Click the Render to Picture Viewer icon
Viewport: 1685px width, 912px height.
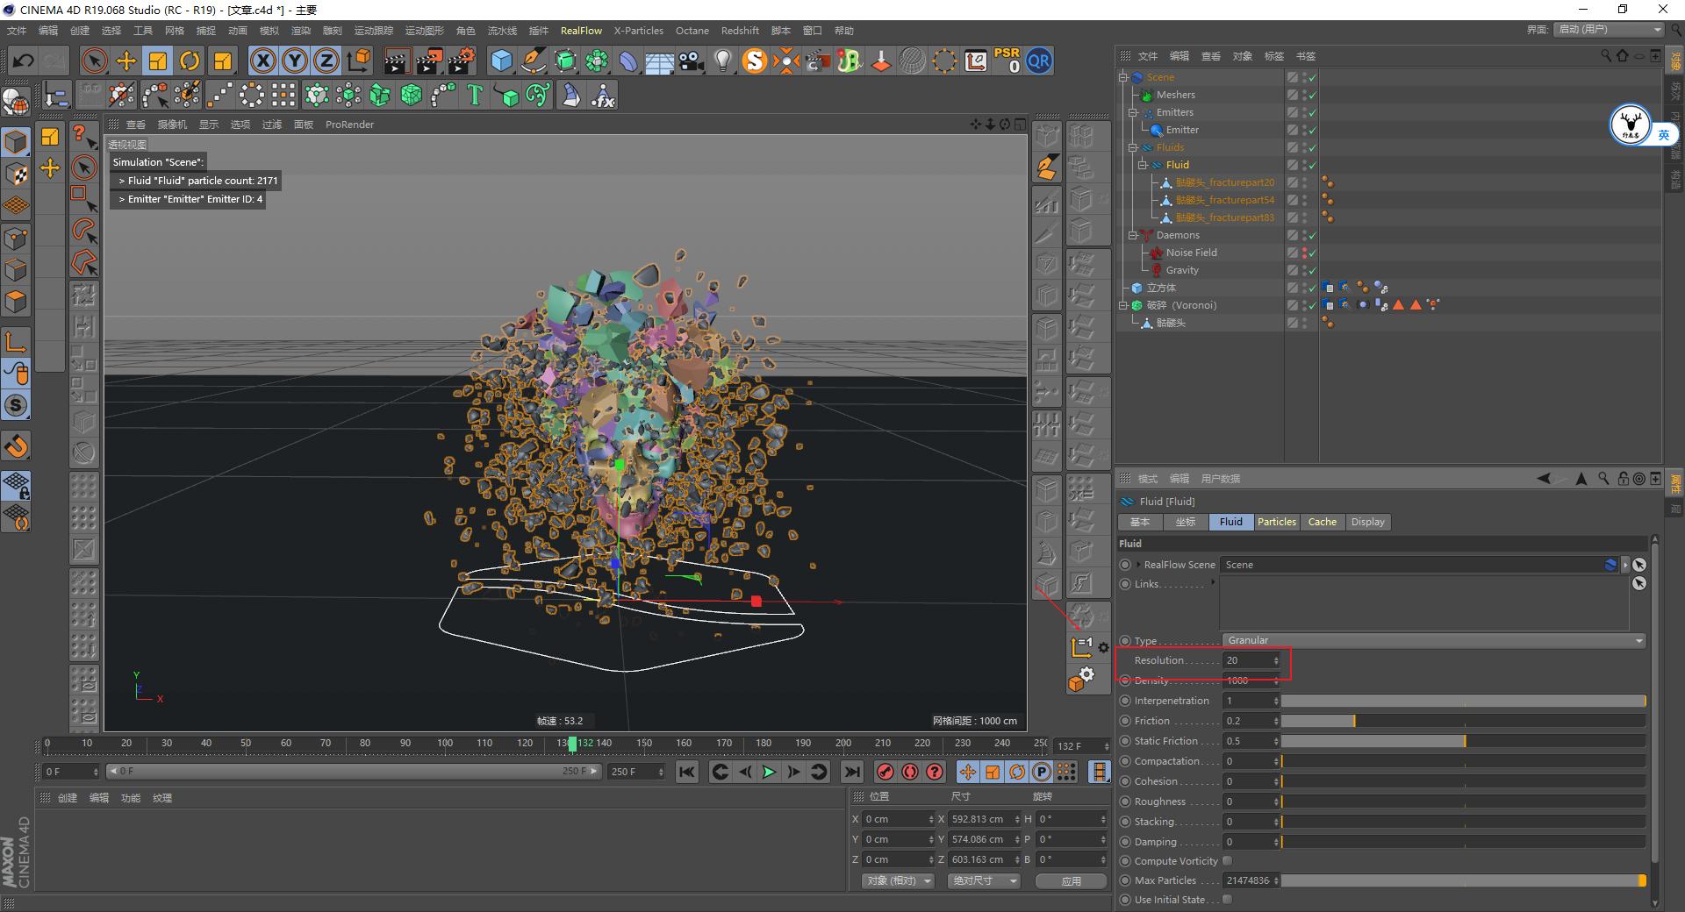pyautogui.click(x=428, y=60)
